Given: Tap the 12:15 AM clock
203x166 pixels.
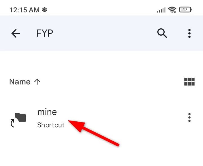Looking at the screenshot, I should click(24, 10).
